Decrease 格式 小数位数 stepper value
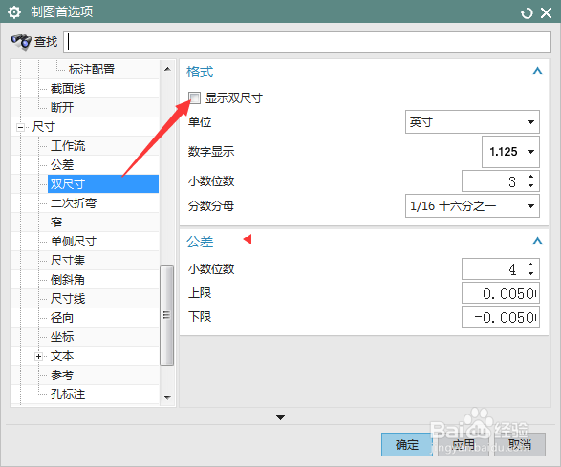The height and width of the screenshot is (467, 561). pos(531,185)
